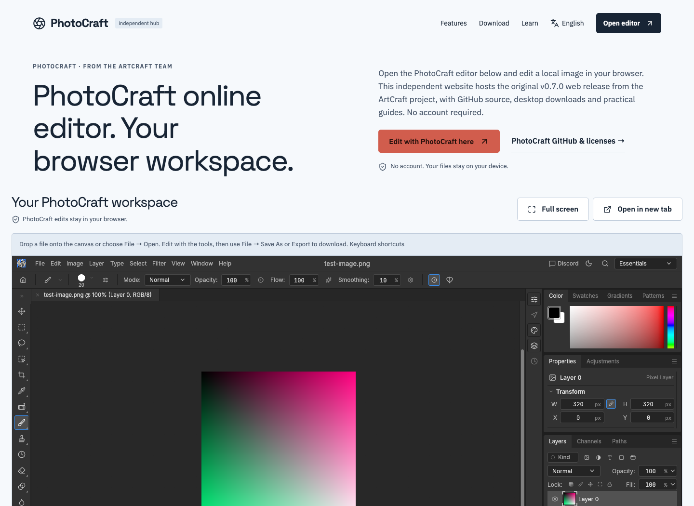The height and width of the screenshot is (506, 694).
Task: Open the Image menu
Action: click(75, 264)
